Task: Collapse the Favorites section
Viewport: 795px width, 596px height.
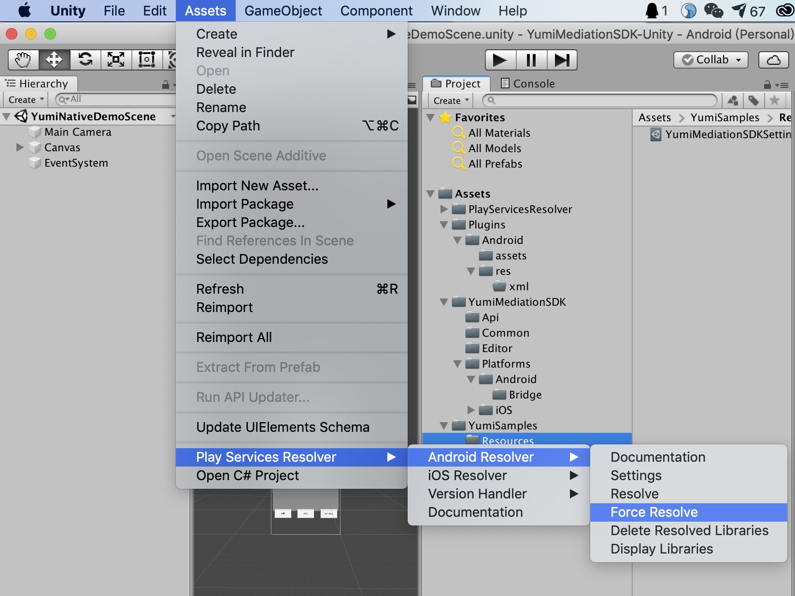Action: tap(431, 117)
